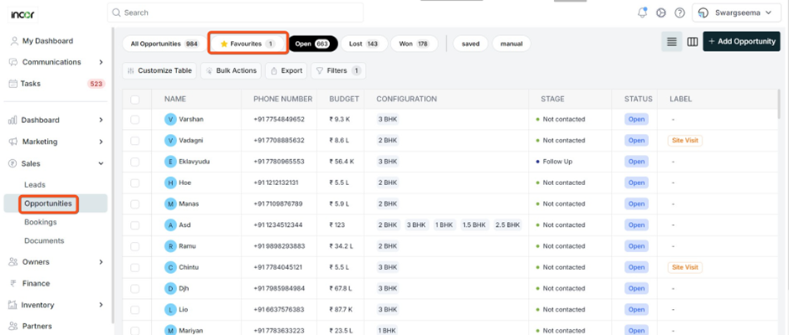Select the manual view chip
This screenshot has width=789, height=335.
coord(511,44)
